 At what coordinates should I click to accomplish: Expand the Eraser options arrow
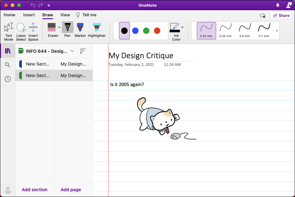pos(59,28)
